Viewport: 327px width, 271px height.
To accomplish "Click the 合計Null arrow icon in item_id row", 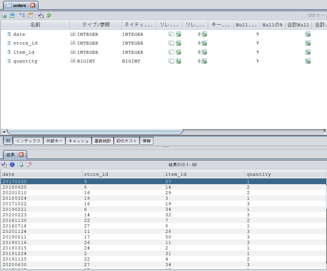I will coord(308,52).
